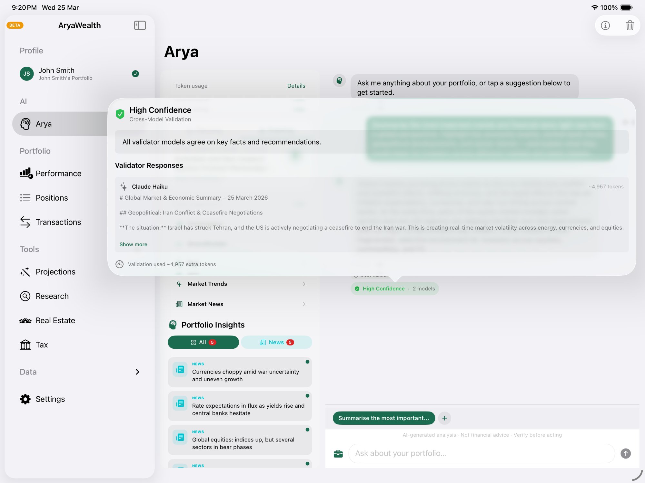Mark first Currencies news item unread dot
645x483 pixels.
tap(307, 362)
